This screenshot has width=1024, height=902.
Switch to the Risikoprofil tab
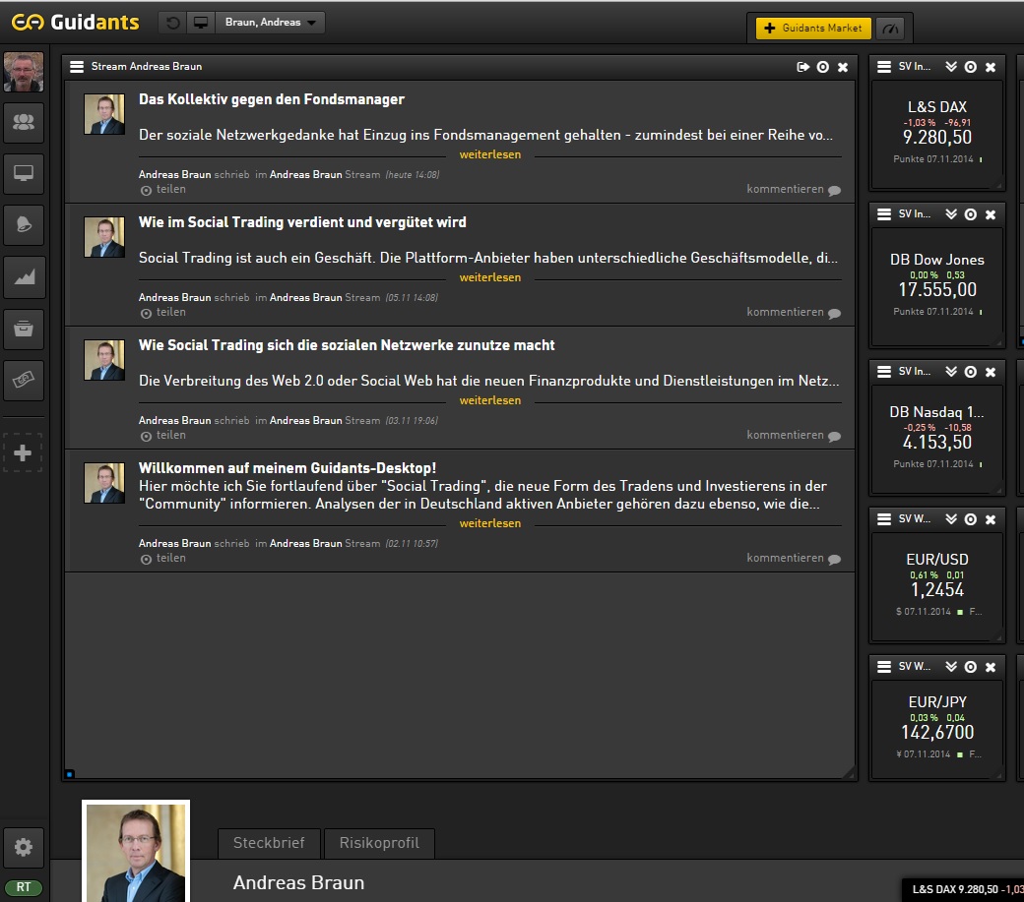click(x=379, y=843)
